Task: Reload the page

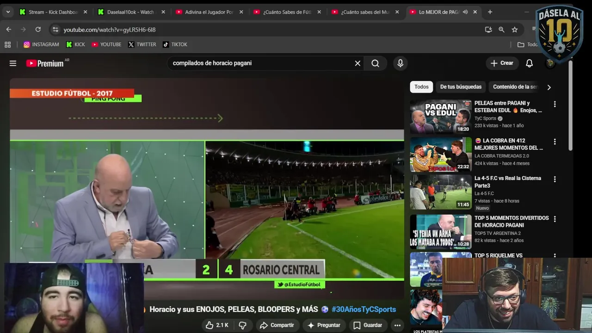Action: (38, 30)
